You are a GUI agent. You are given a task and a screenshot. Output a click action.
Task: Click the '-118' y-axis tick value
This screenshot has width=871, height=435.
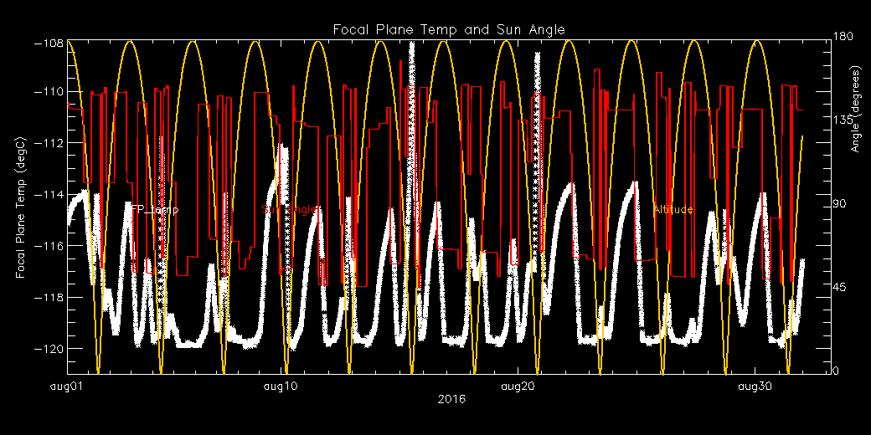point(47,298)
